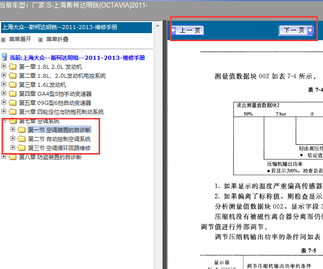The width and height of the screenshot is (323, 269).
Task: Click the icon beside 菜单折叠
Action: (41, 40)
